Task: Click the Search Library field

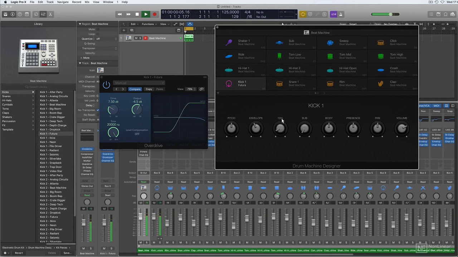Action: tap(38, 87)
